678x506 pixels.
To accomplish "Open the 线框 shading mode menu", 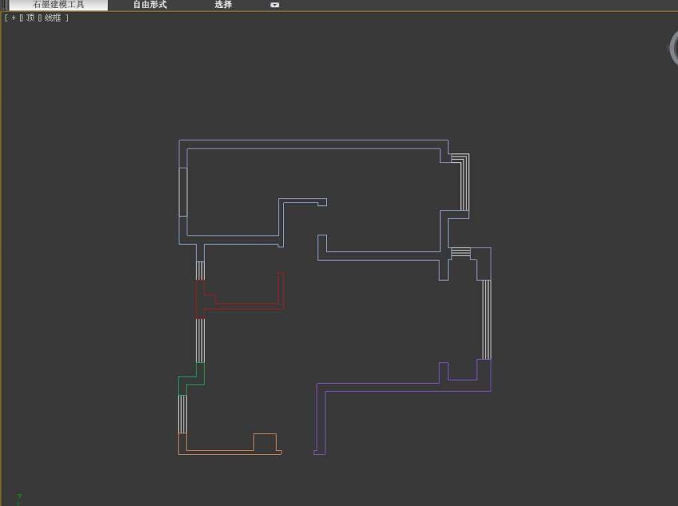I will click(53, 18).
